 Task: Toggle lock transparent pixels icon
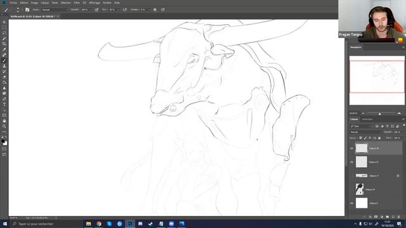point(360,138)
